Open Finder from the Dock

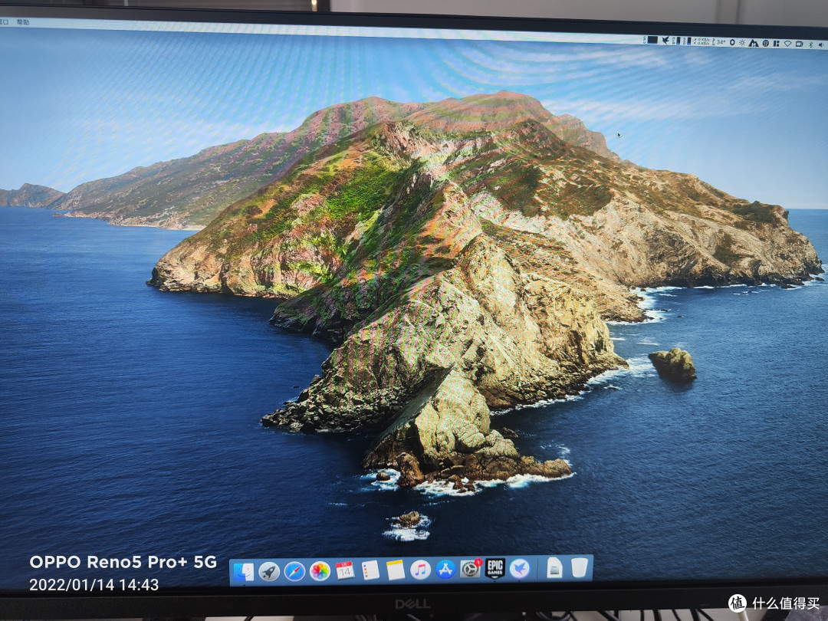point(244,572)
